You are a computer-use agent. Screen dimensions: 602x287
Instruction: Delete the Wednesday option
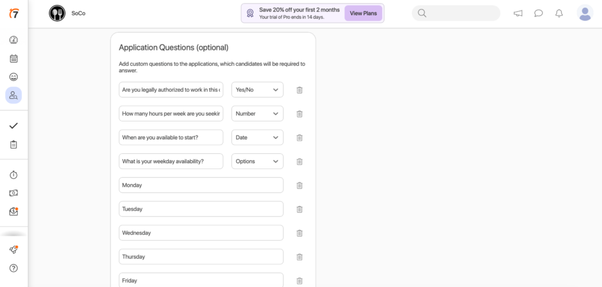tap(299, 233)
